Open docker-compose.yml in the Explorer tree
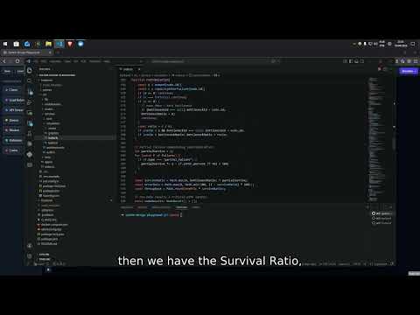The width and height of the screenshot is (420, 315). 52,225
